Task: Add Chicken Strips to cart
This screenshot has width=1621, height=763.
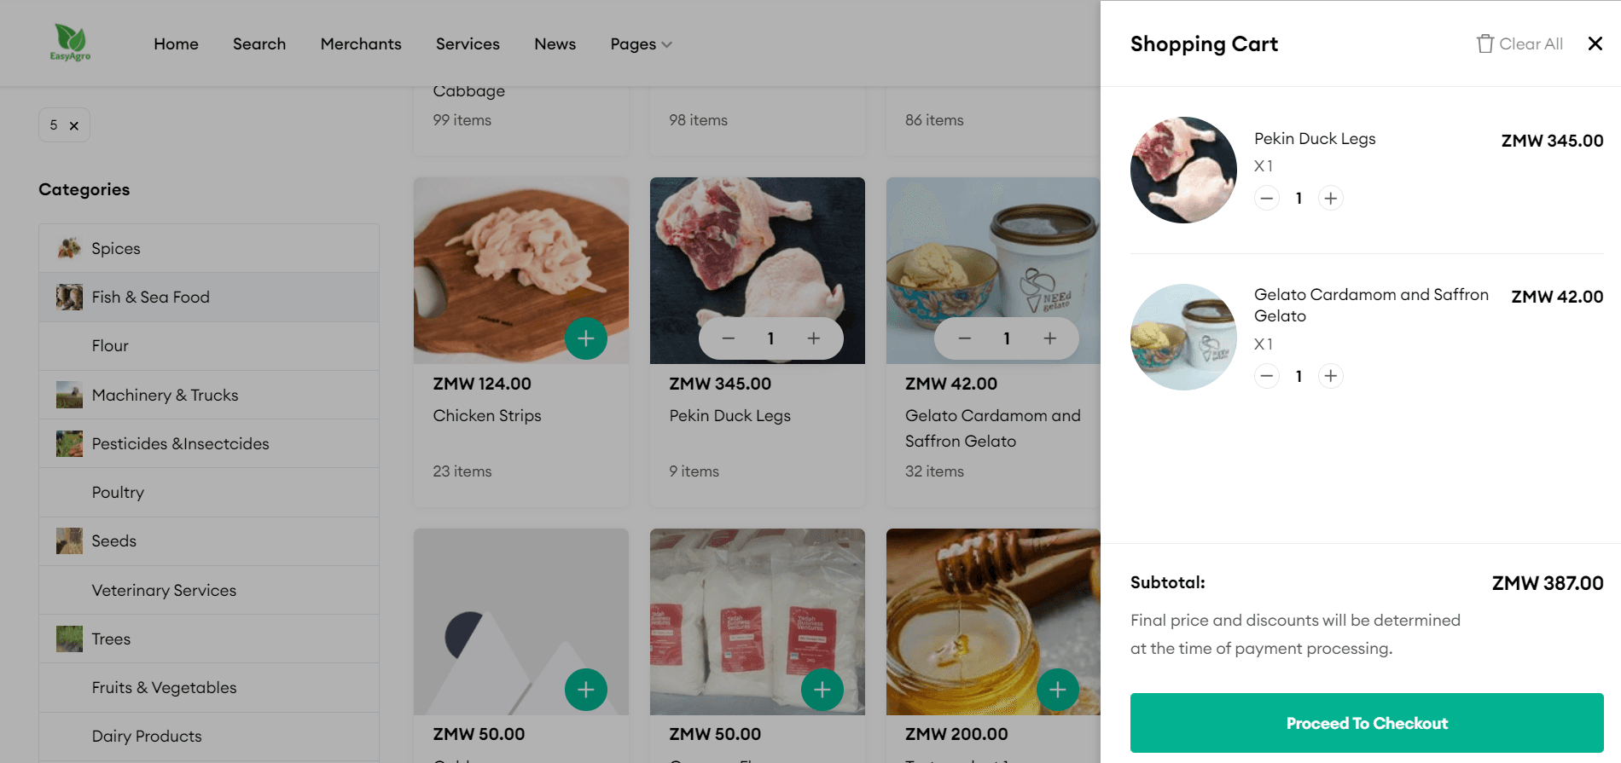Action: click(585, 338)
